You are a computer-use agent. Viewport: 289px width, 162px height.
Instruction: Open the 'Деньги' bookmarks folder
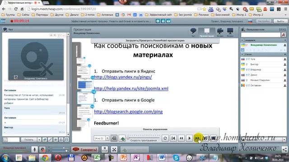click(72, 15)
